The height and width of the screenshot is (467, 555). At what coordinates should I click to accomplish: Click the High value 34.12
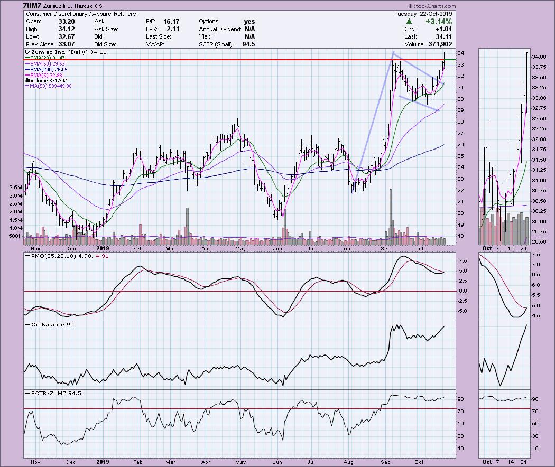coord(67,29)
